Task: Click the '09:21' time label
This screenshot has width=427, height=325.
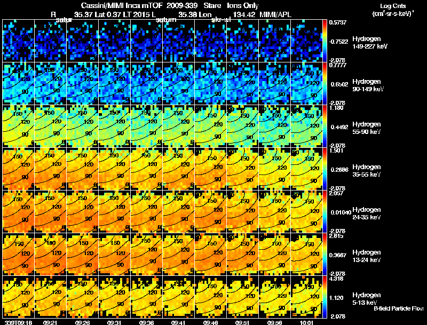Action: point(50,322)
